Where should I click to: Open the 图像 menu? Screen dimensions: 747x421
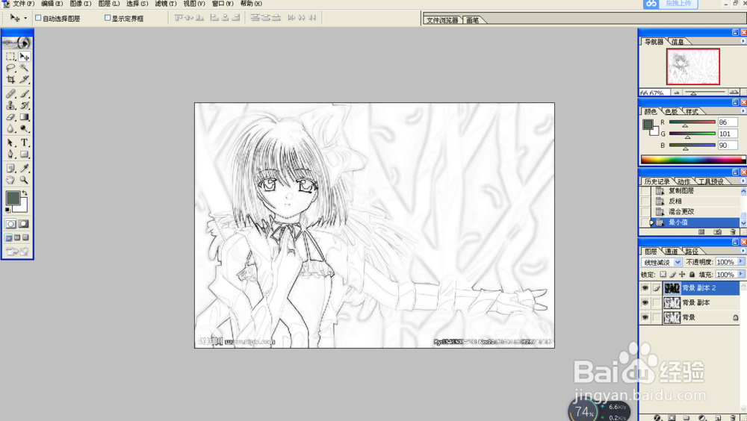pos(81,3)
